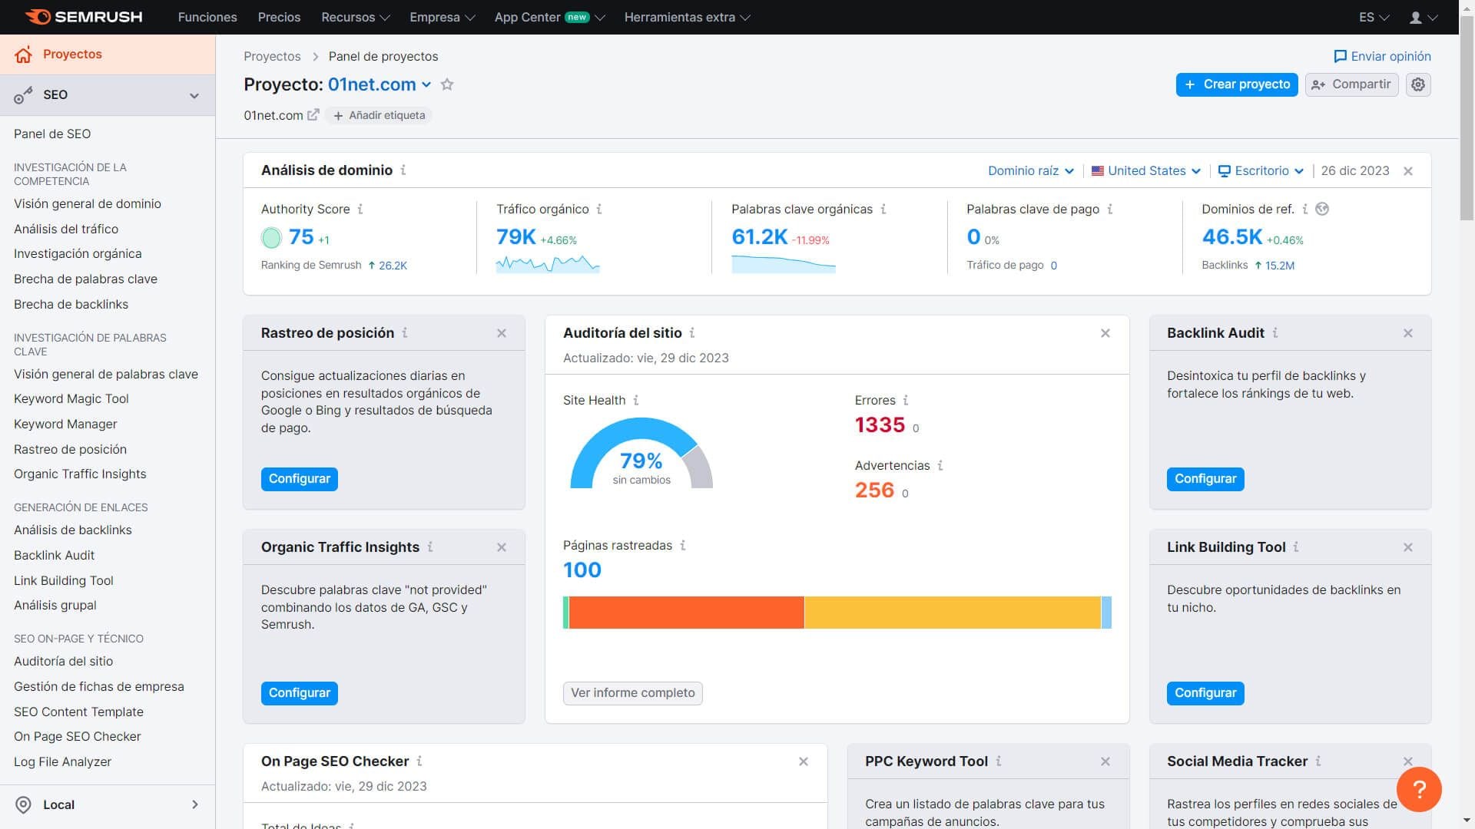
Task: Open user account profile icon
Action: tap(1423, 17)
